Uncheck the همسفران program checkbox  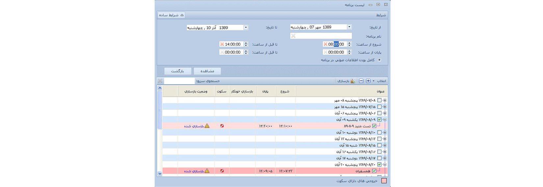374,171
